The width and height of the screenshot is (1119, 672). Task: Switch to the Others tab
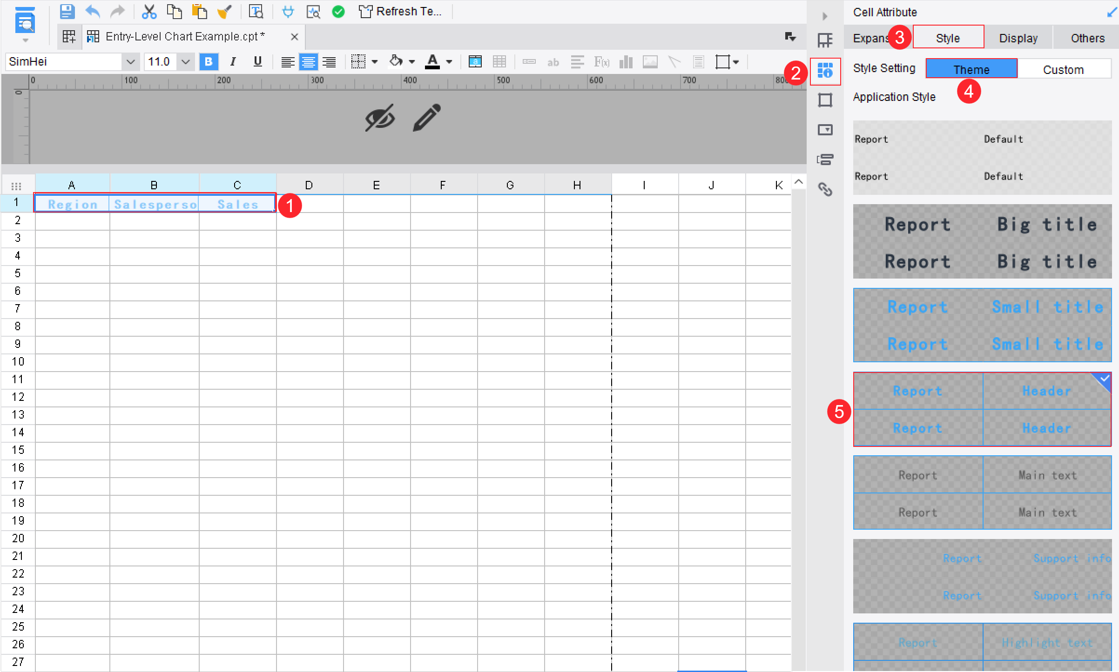[x=1087, y=38]
